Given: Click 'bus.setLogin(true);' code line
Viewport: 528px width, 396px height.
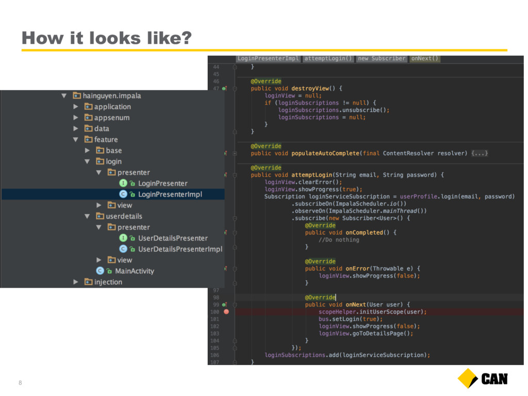Looking at the screenshot, I should click(351, 319).
